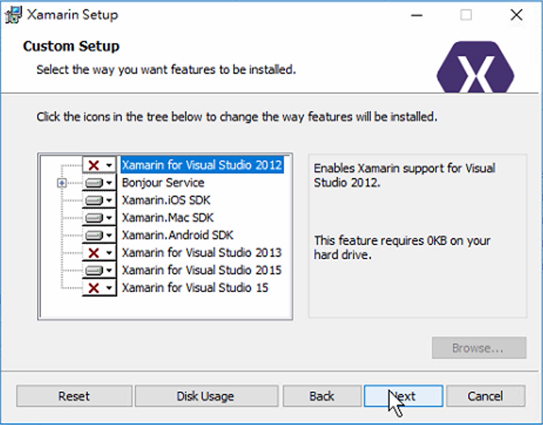Select the Xamarin.iOS SDK feature

click(x=166, y=201)
